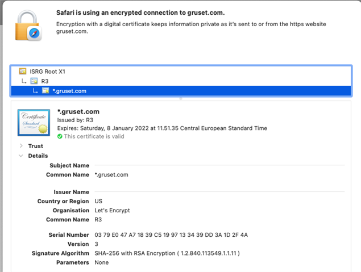The width and height of the screenshot is (361, 272).
Task: Select R3 row in certificate chain
Action: point(181,81)
